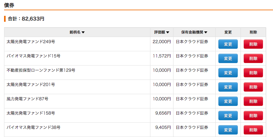This screenshot has width=273, height=137.
Task: Click 変更 for バイオマス発電ファンド38号
Action: 228,130
